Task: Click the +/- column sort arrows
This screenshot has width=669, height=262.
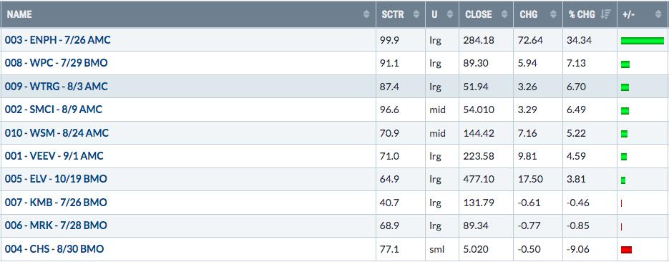Action: 658,14
